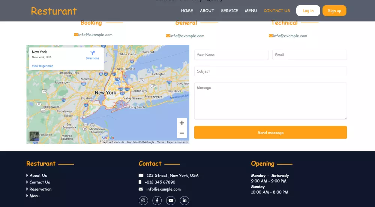Click the footer phone icon

(x=140, y=182)
